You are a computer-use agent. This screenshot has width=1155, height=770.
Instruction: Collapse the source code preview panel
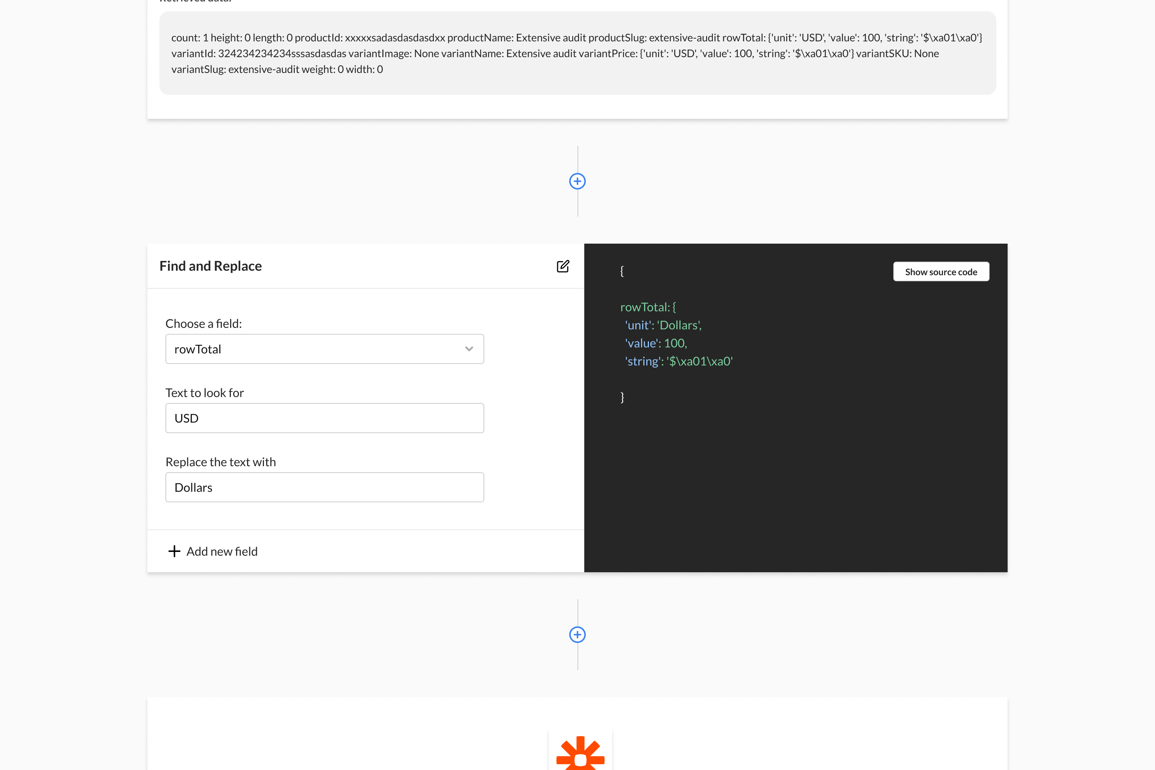(x=941, y=271)
